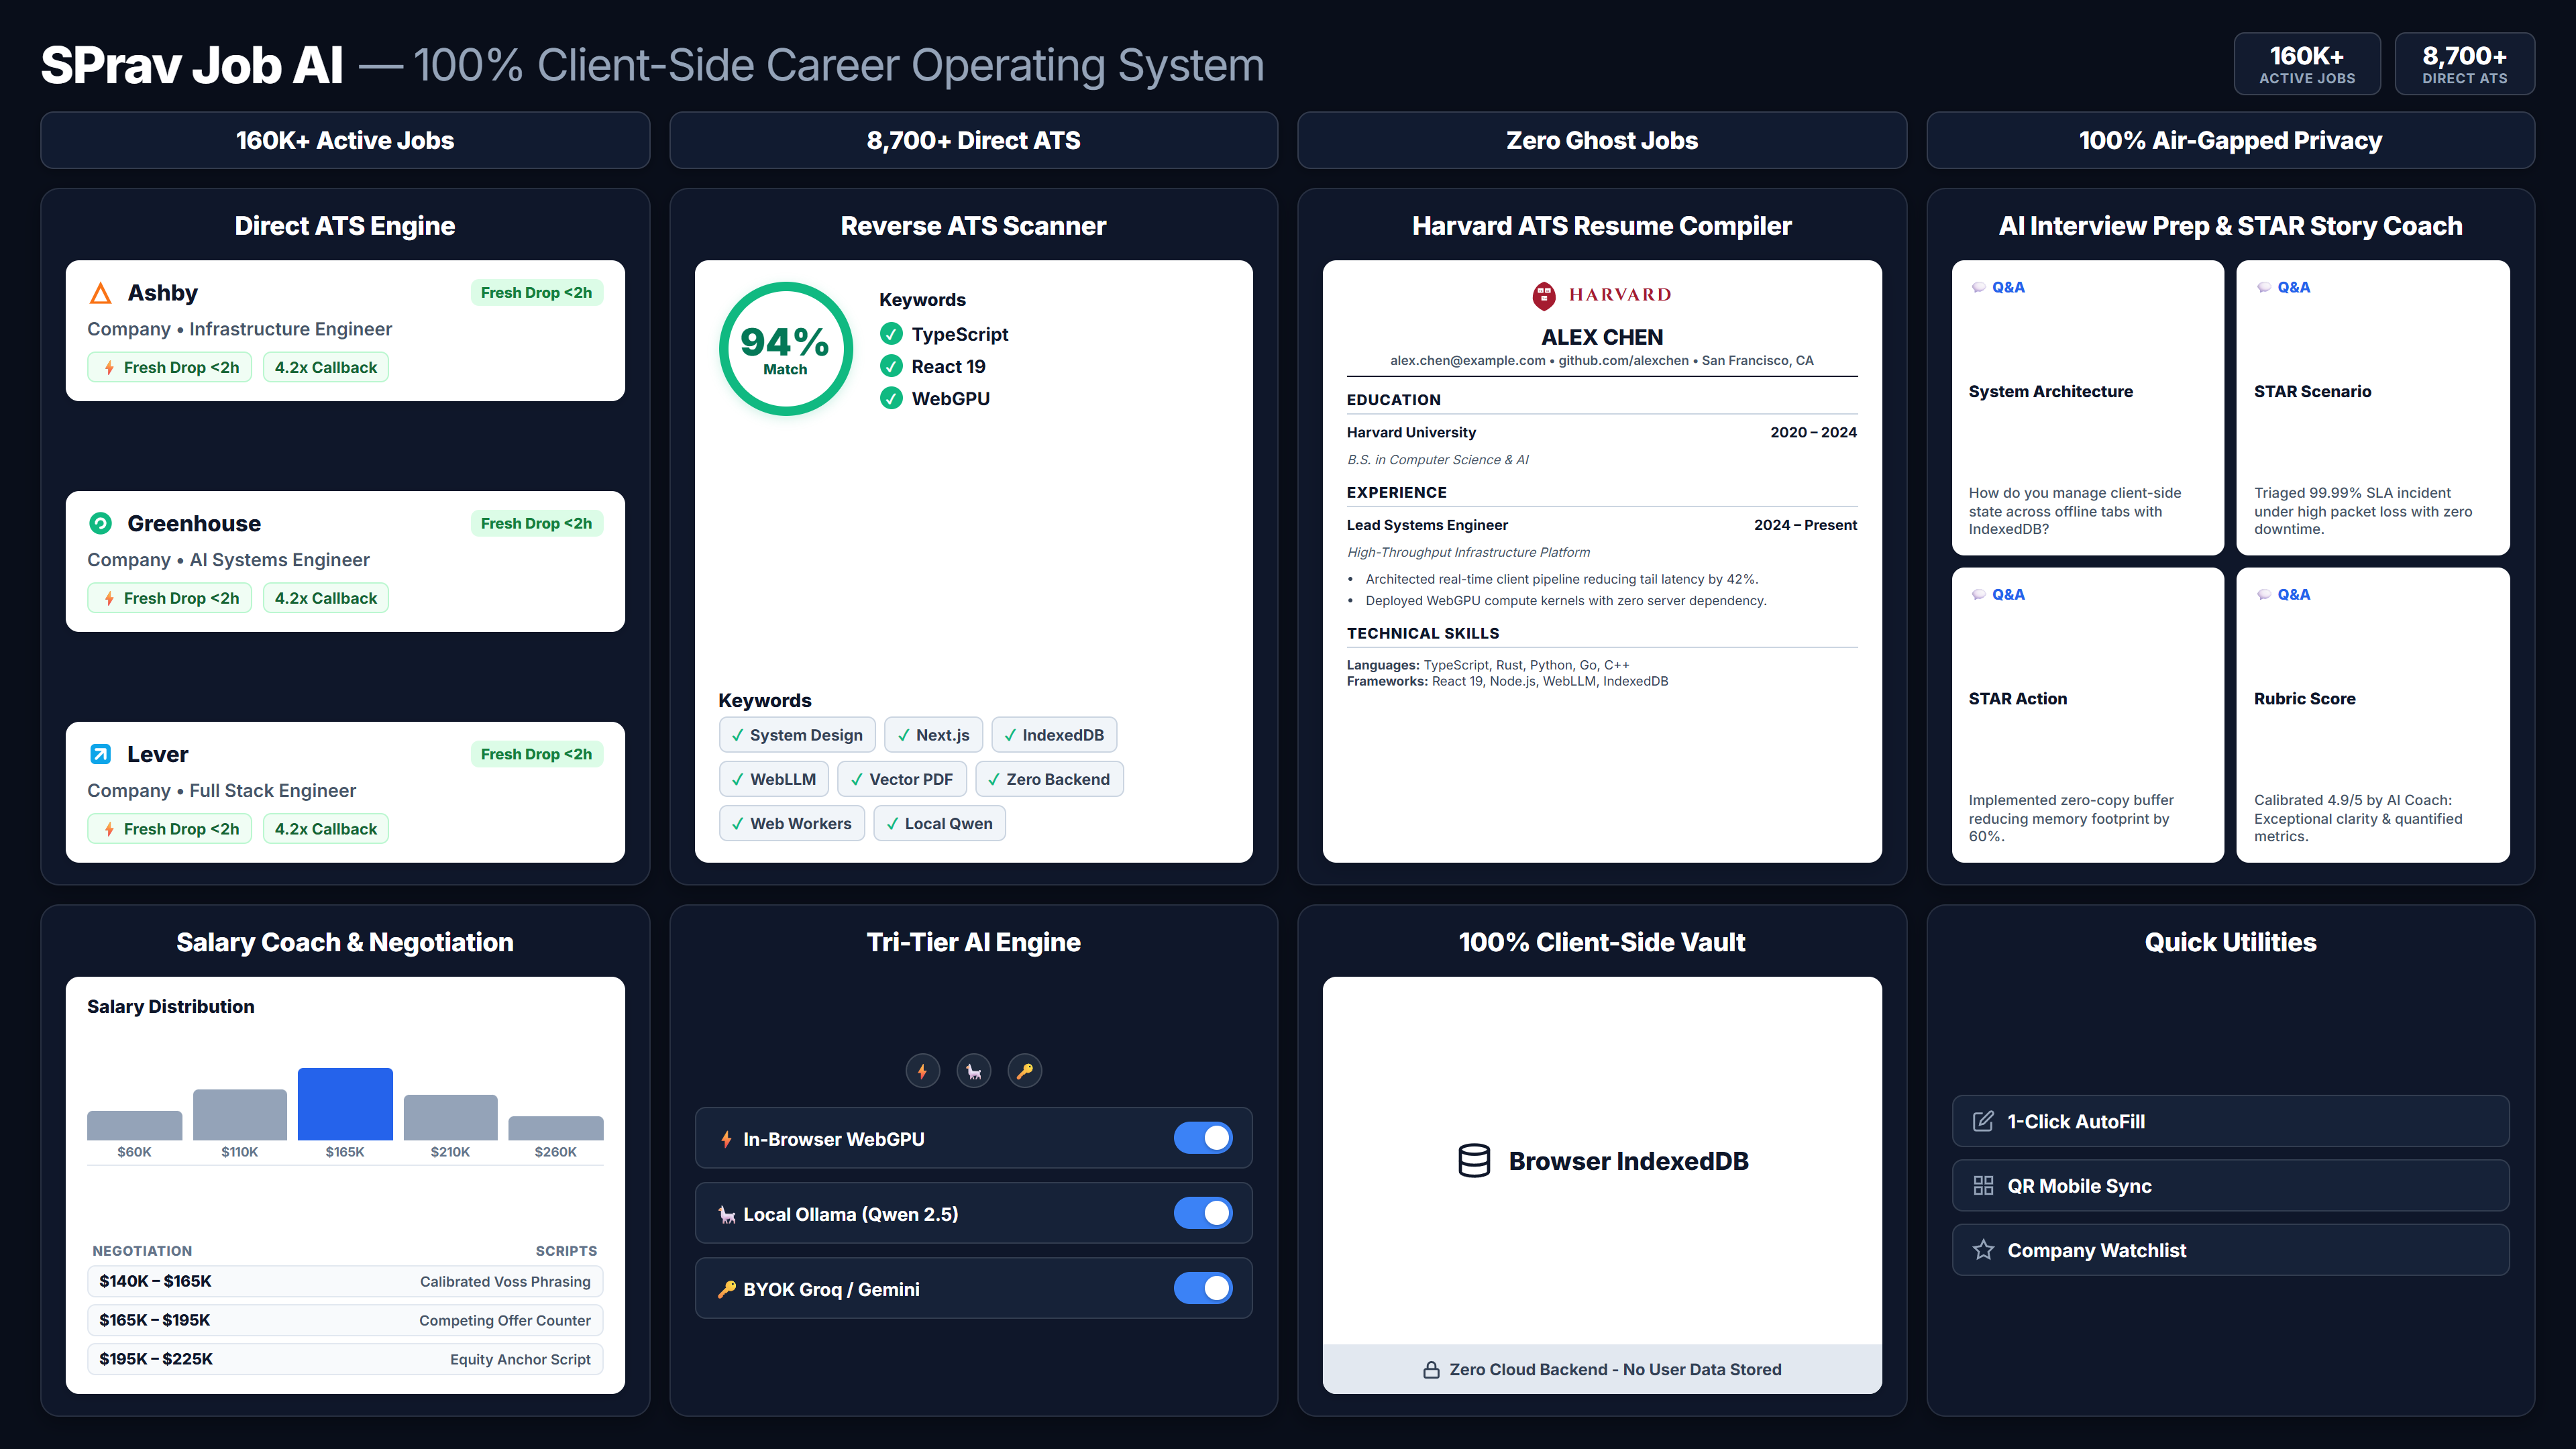
Task: Select the Zero Backend keyword chip
Action: 1049,779
